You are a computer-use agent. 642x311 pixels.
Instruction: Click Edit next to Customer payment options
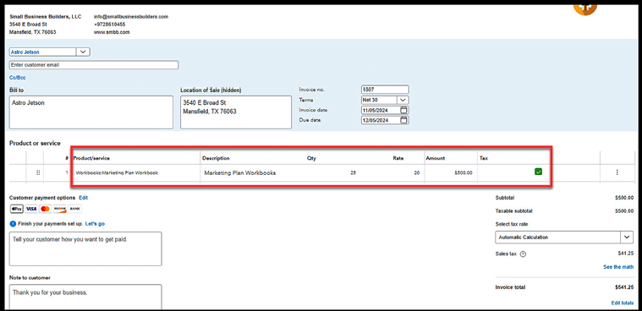pyautogui.click(x=84, y=198)
